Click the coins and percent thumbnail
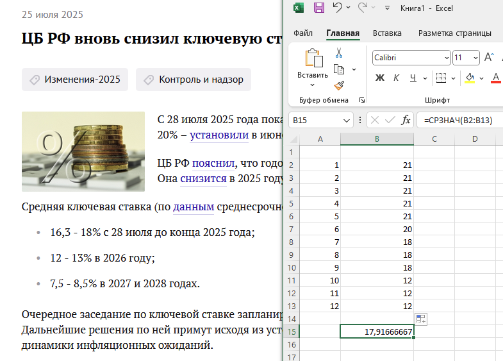503x361 pixels. tap(83, 151)
